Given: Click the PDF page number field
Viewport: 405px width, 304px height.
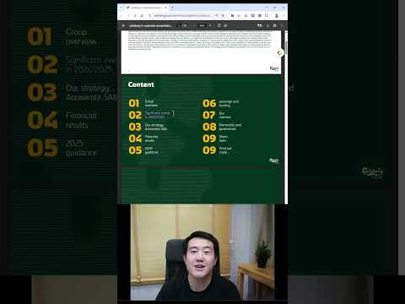Looking at the screenshot, I should 179,25.
